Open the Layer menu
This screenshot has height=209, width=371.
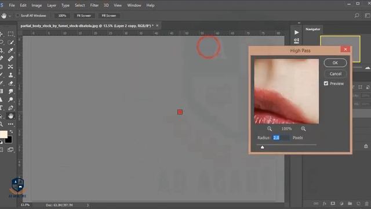click(52, 5)
